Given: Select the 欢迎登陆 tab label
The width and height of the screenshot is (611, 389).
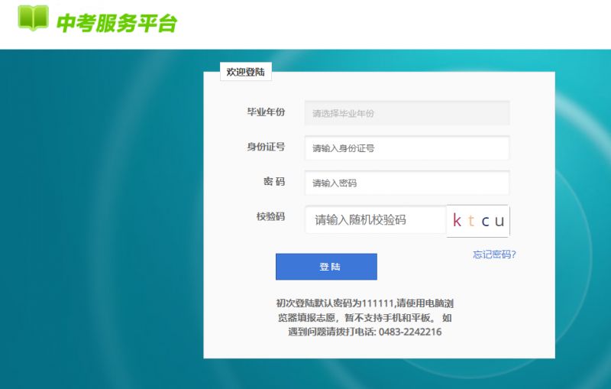Looking at the screenshot, I should click(245, 72).
